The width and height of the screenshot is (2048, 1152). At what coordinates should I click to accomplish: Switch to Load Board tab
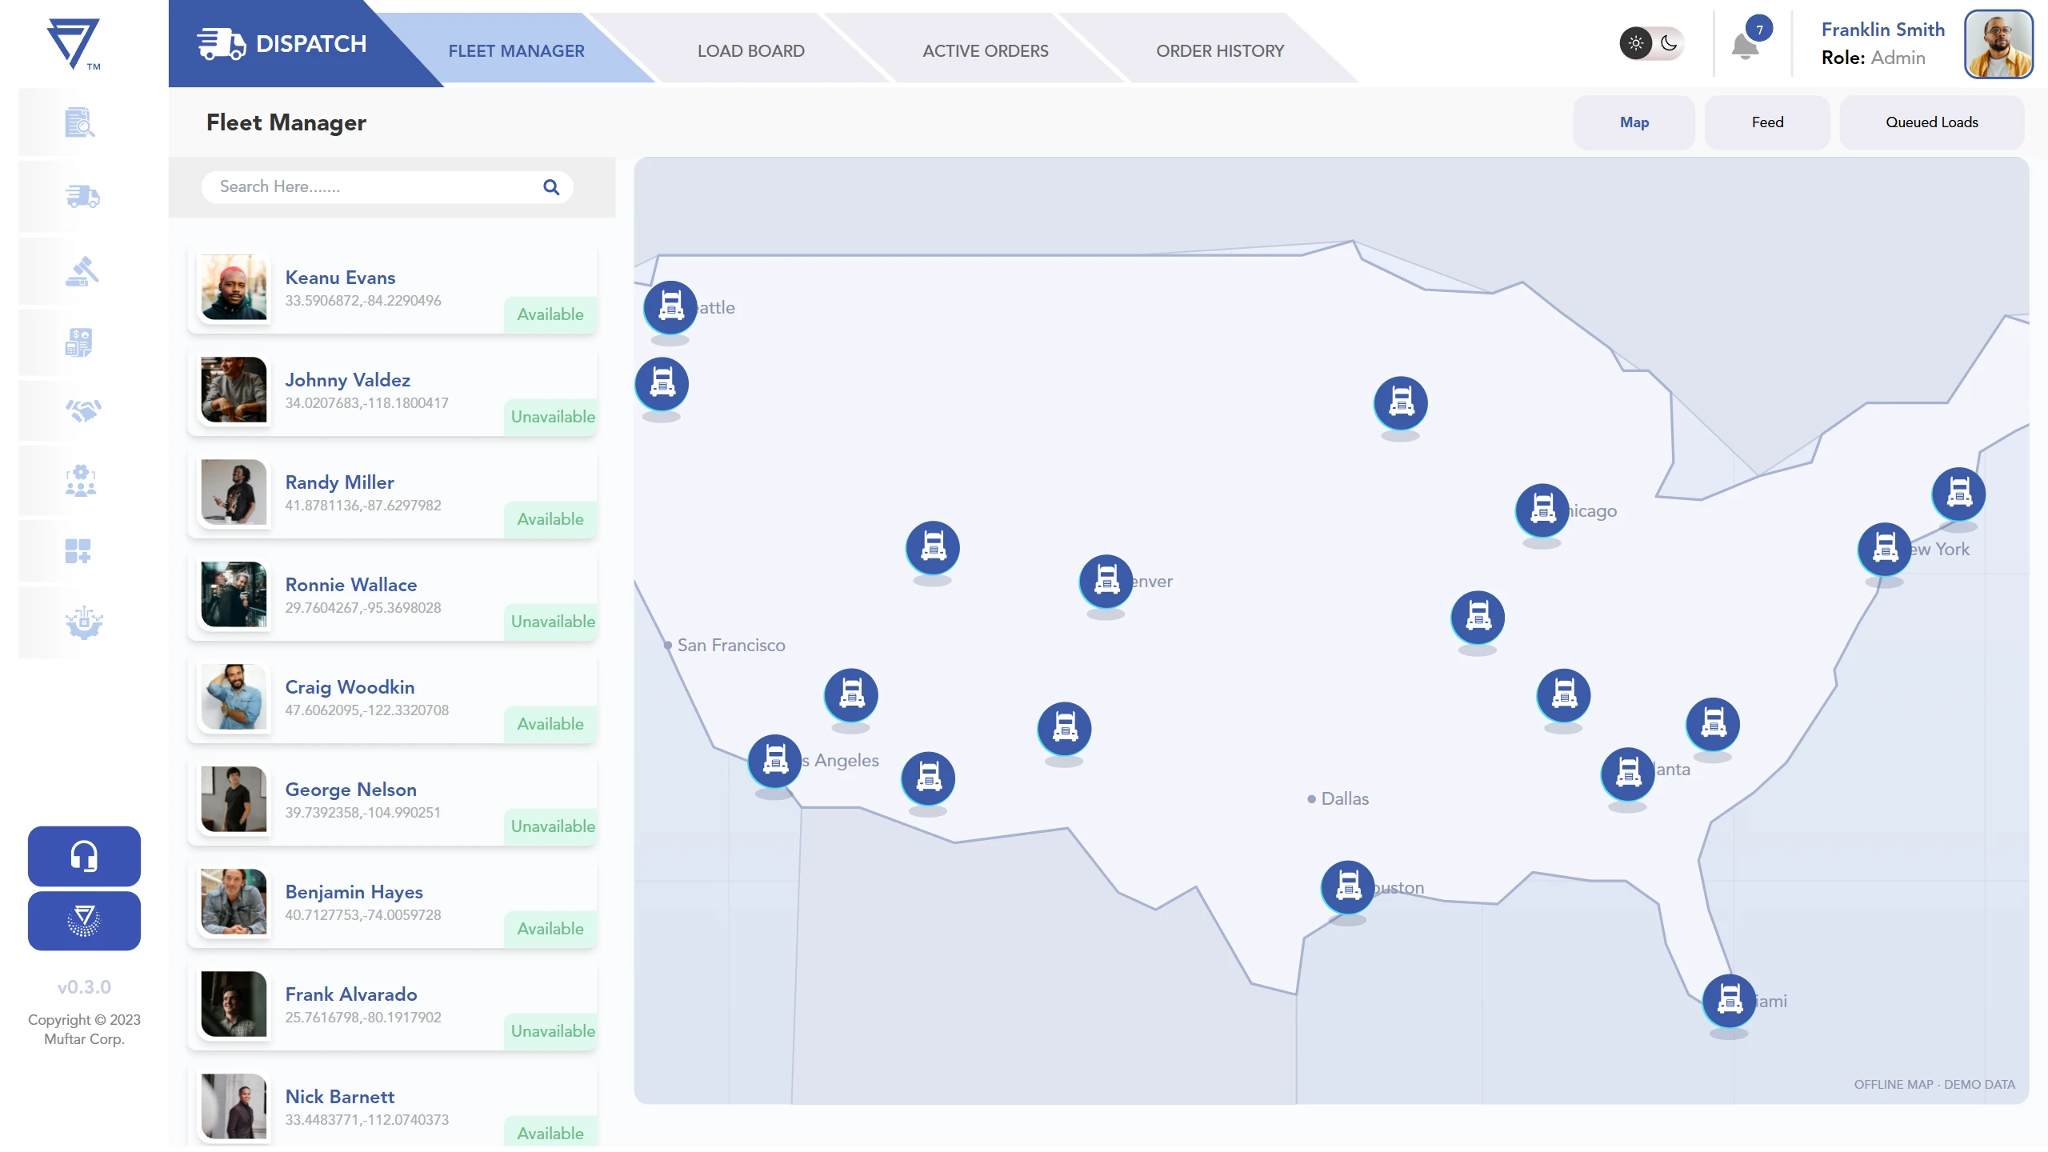click(751, 51)
